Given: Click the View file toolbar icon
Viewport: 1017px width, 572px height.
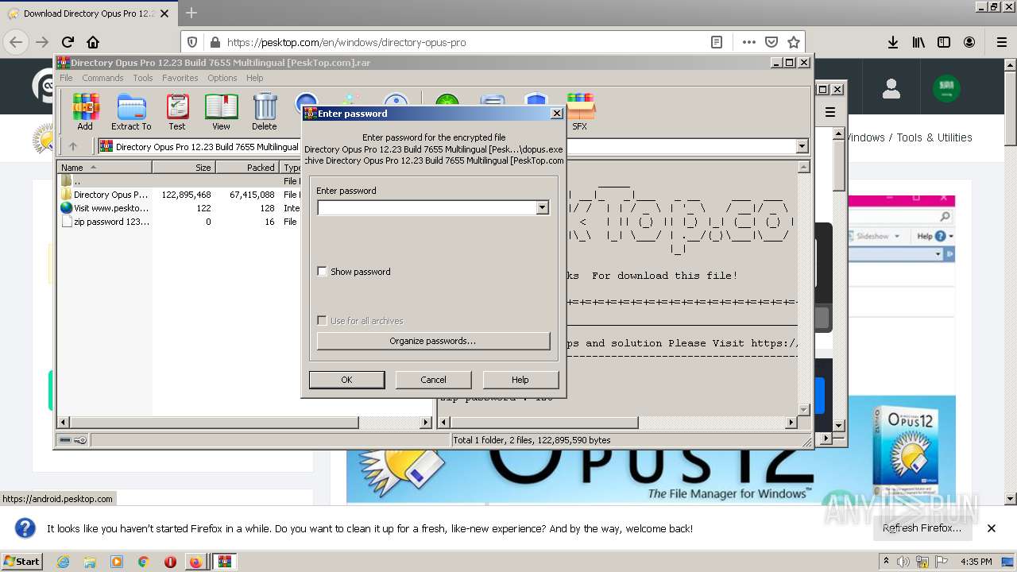Looking at the screenshot, I should coord(221,111).
